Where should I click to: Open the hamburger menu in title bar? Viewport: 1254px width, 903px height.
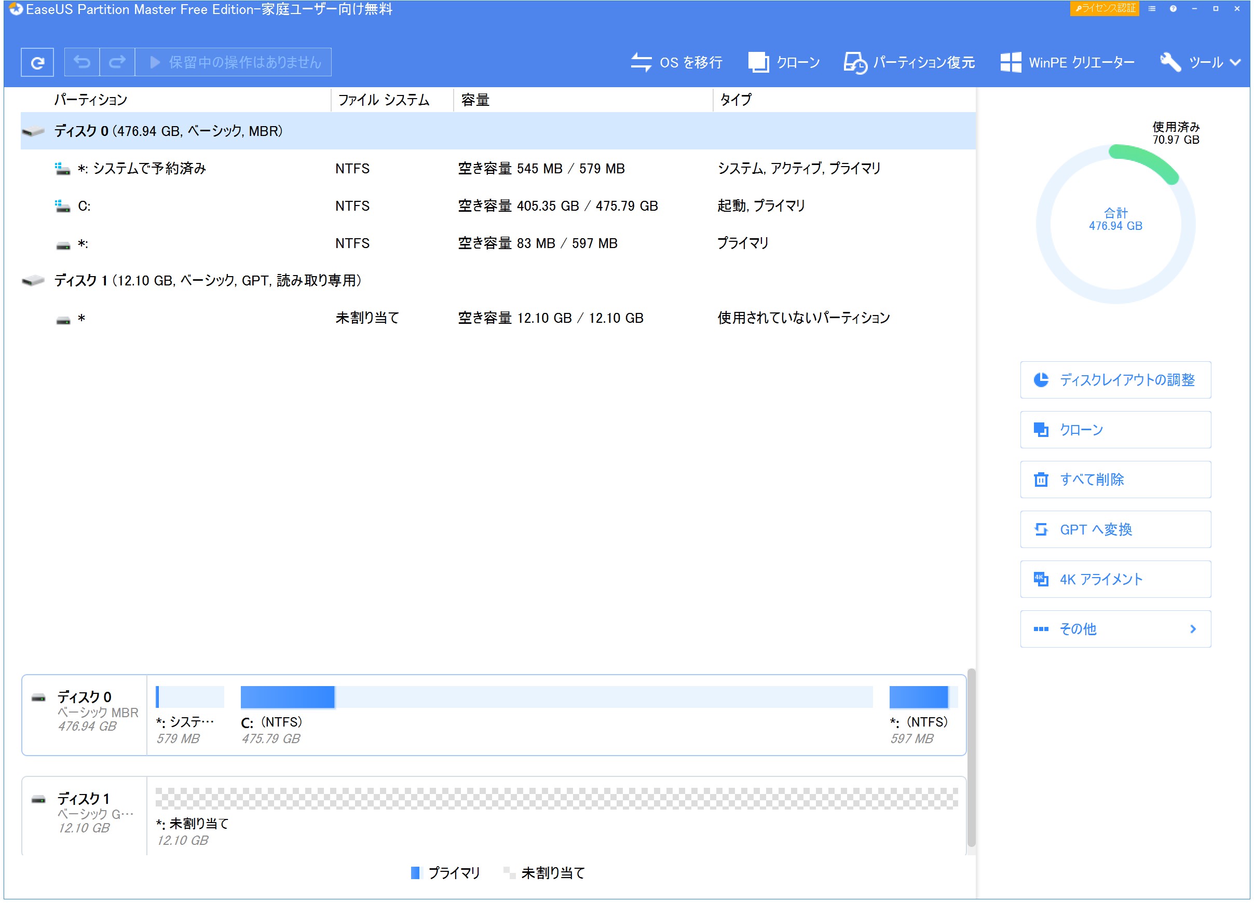(1151, 9)
